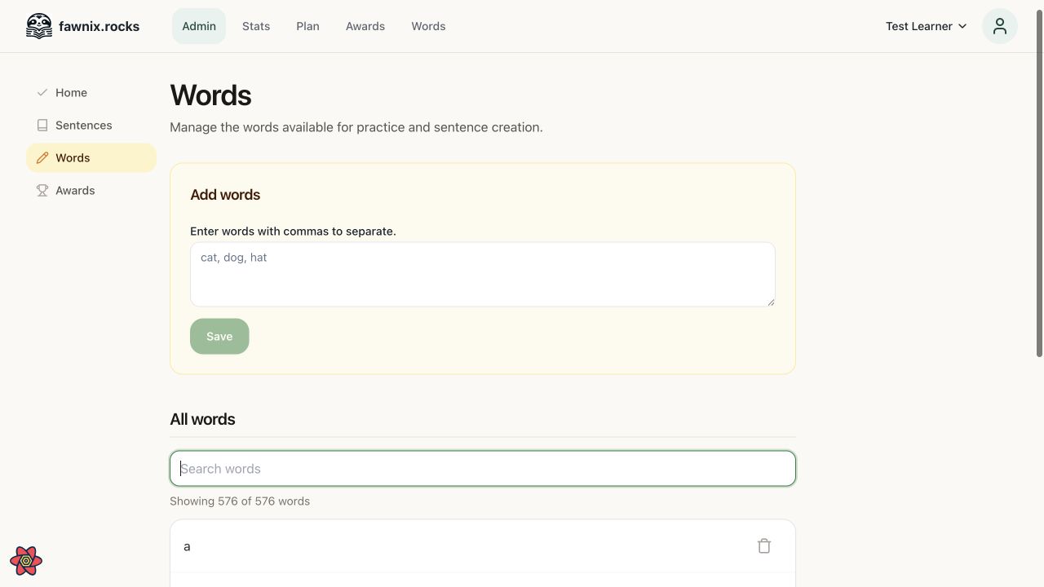This screenshot has width=1044, height=587.
Task: Click the Search words field
Action: pyautogui.click(x=483, y=469)
